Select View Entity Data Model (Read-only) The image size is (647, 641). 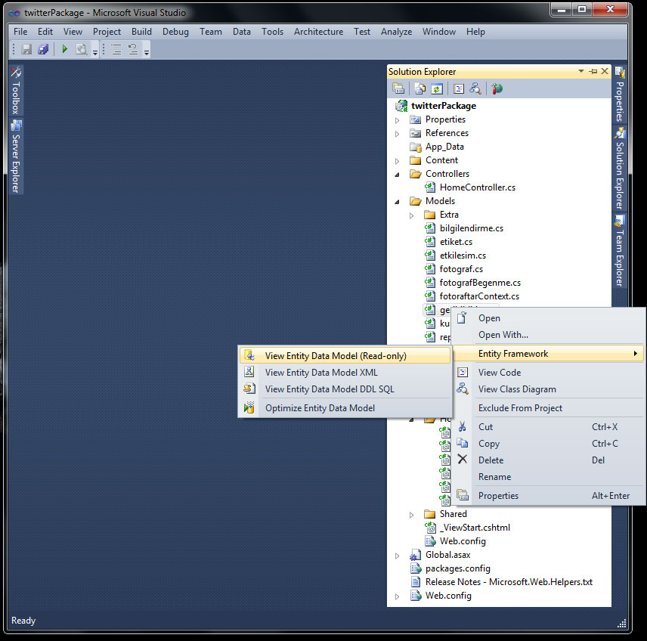[336, 355]
